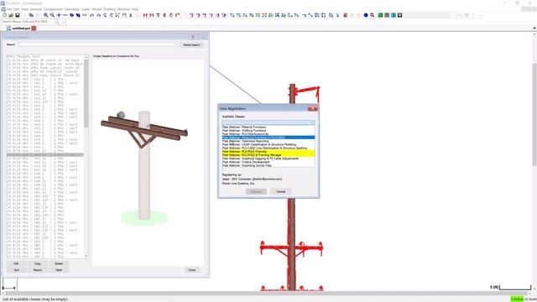Click the teal square toolbar icon

(394, 15)
